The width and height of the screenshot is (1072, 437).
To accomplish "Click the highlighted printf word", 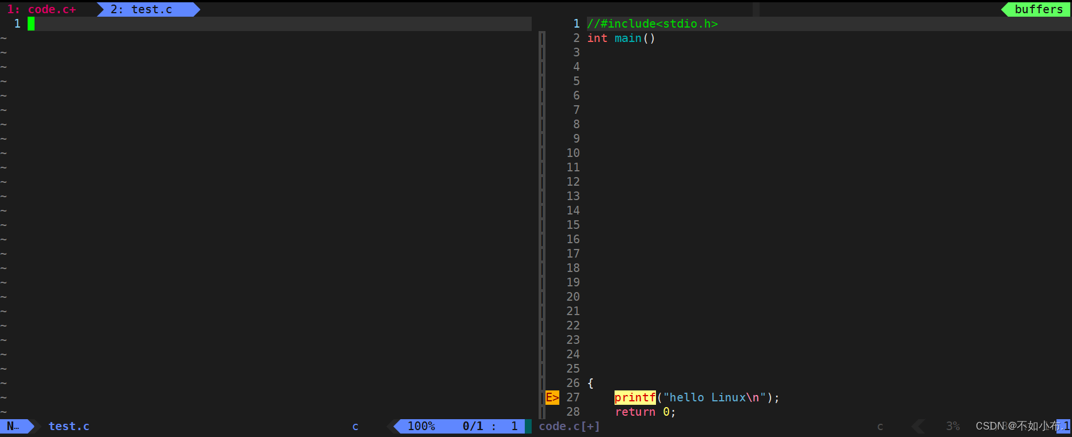I will tap(635, 397).
